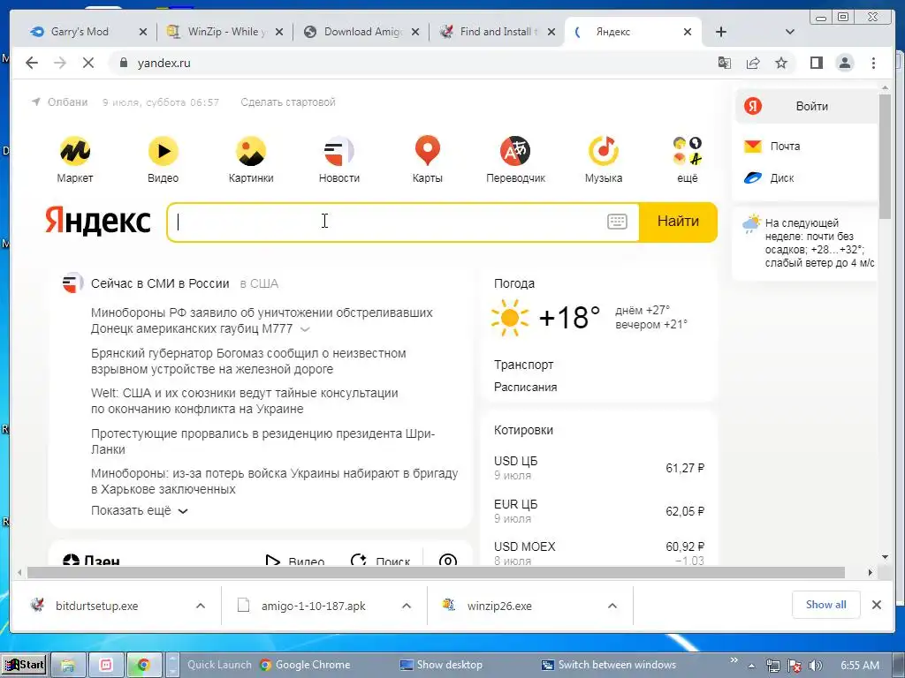905x678 pixels.
Task: Switch to Garry's Mod tab
Action: point(80,32)
